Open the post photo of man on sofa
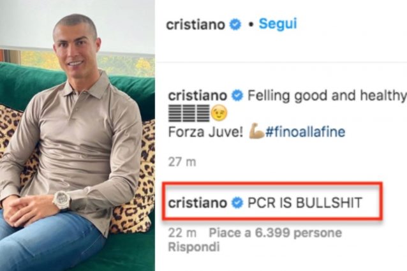407x271 pixels. [77, 135]
